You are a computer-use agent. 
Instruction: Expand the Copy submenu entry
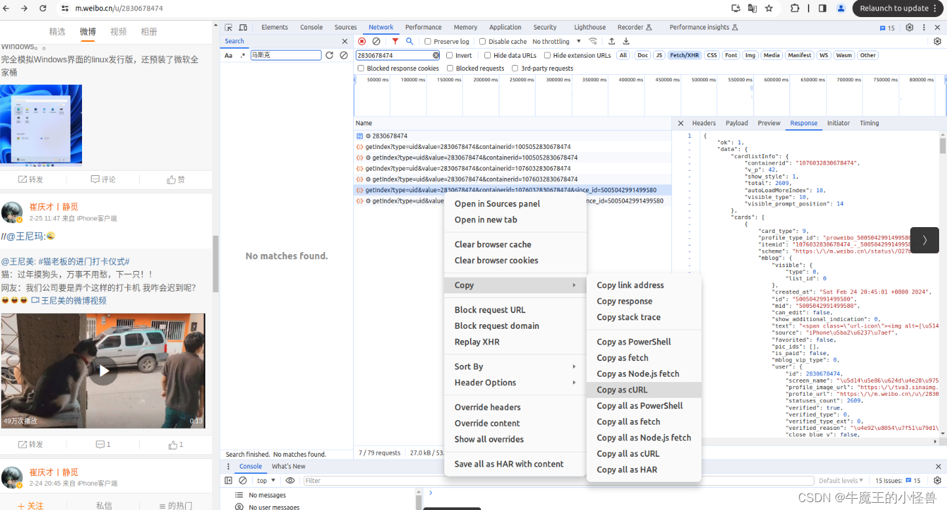click(x=515, y=285)
